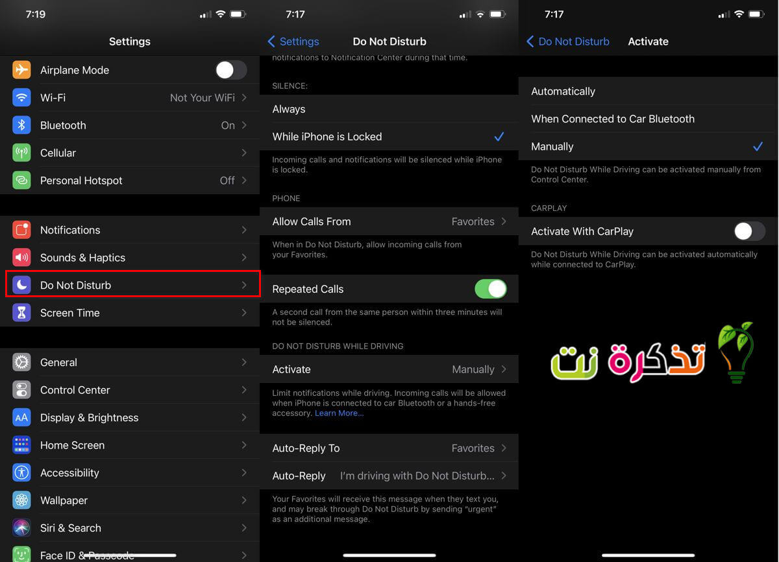Open Activate row Manually chevron
This screenshot has height=562, width=779.
[504, 369]
